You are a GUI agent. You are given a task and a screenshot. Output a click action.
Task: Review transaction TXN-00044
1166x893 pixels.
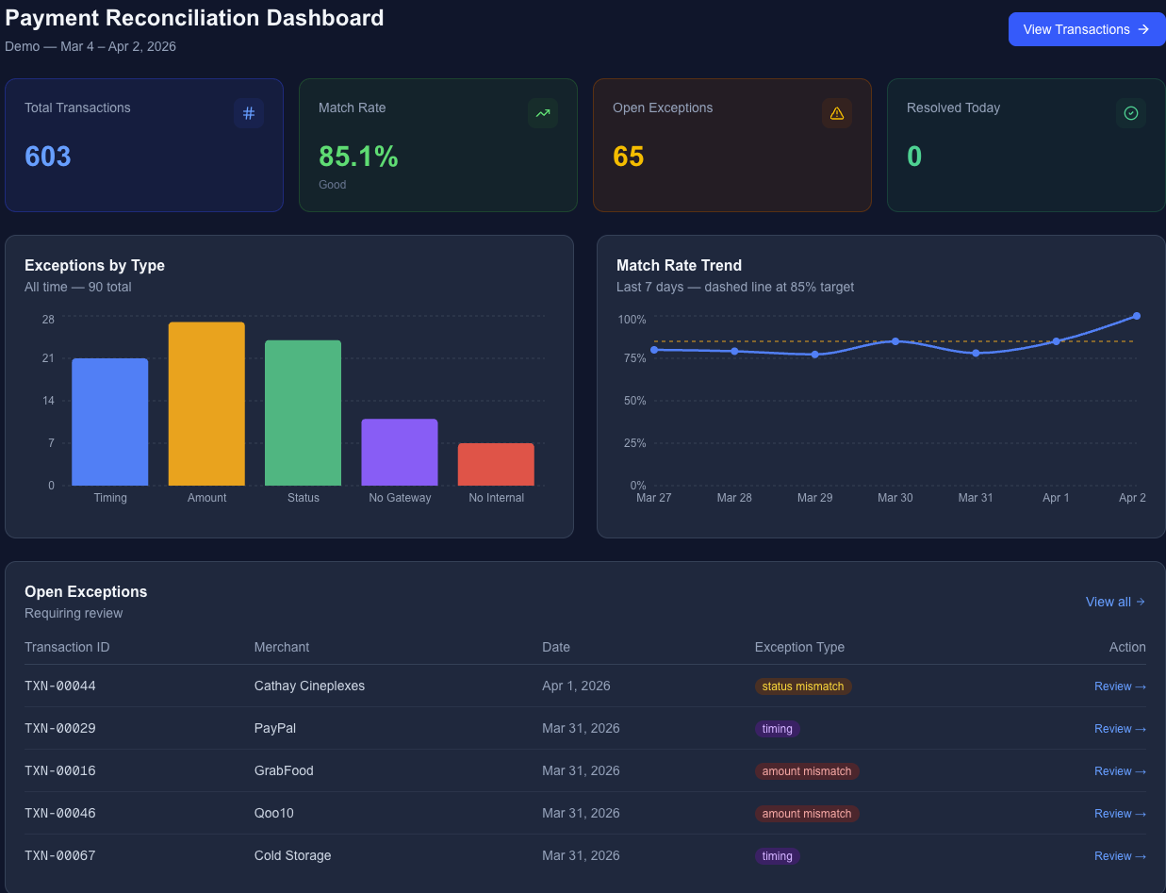[x=1120, y=686]
